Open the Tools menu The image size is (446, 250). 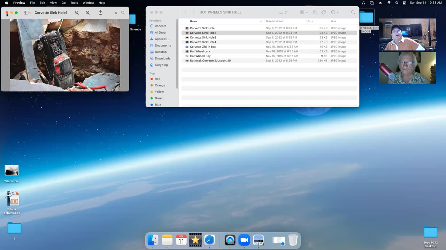coord(74,3)
